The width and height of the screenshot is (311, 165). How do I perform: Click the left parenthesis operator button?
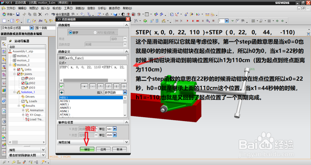116,86
